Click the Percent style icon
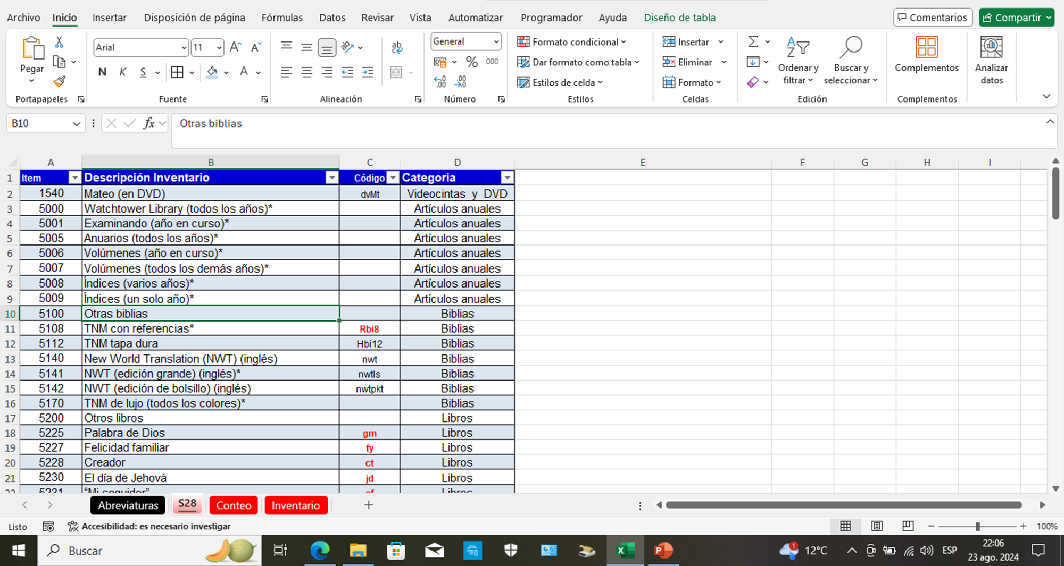 click(x=471, y=62)
